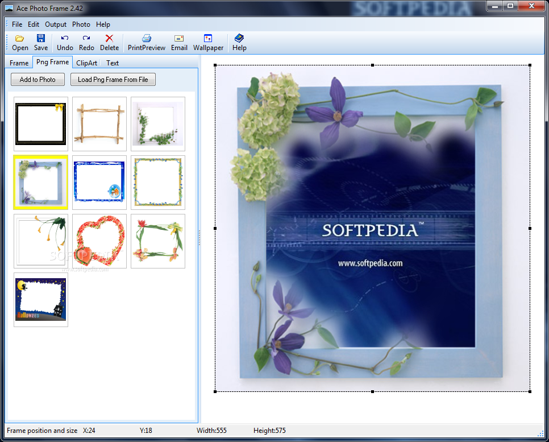Click the panel splitter grip between panes

(x=199, y=238)
